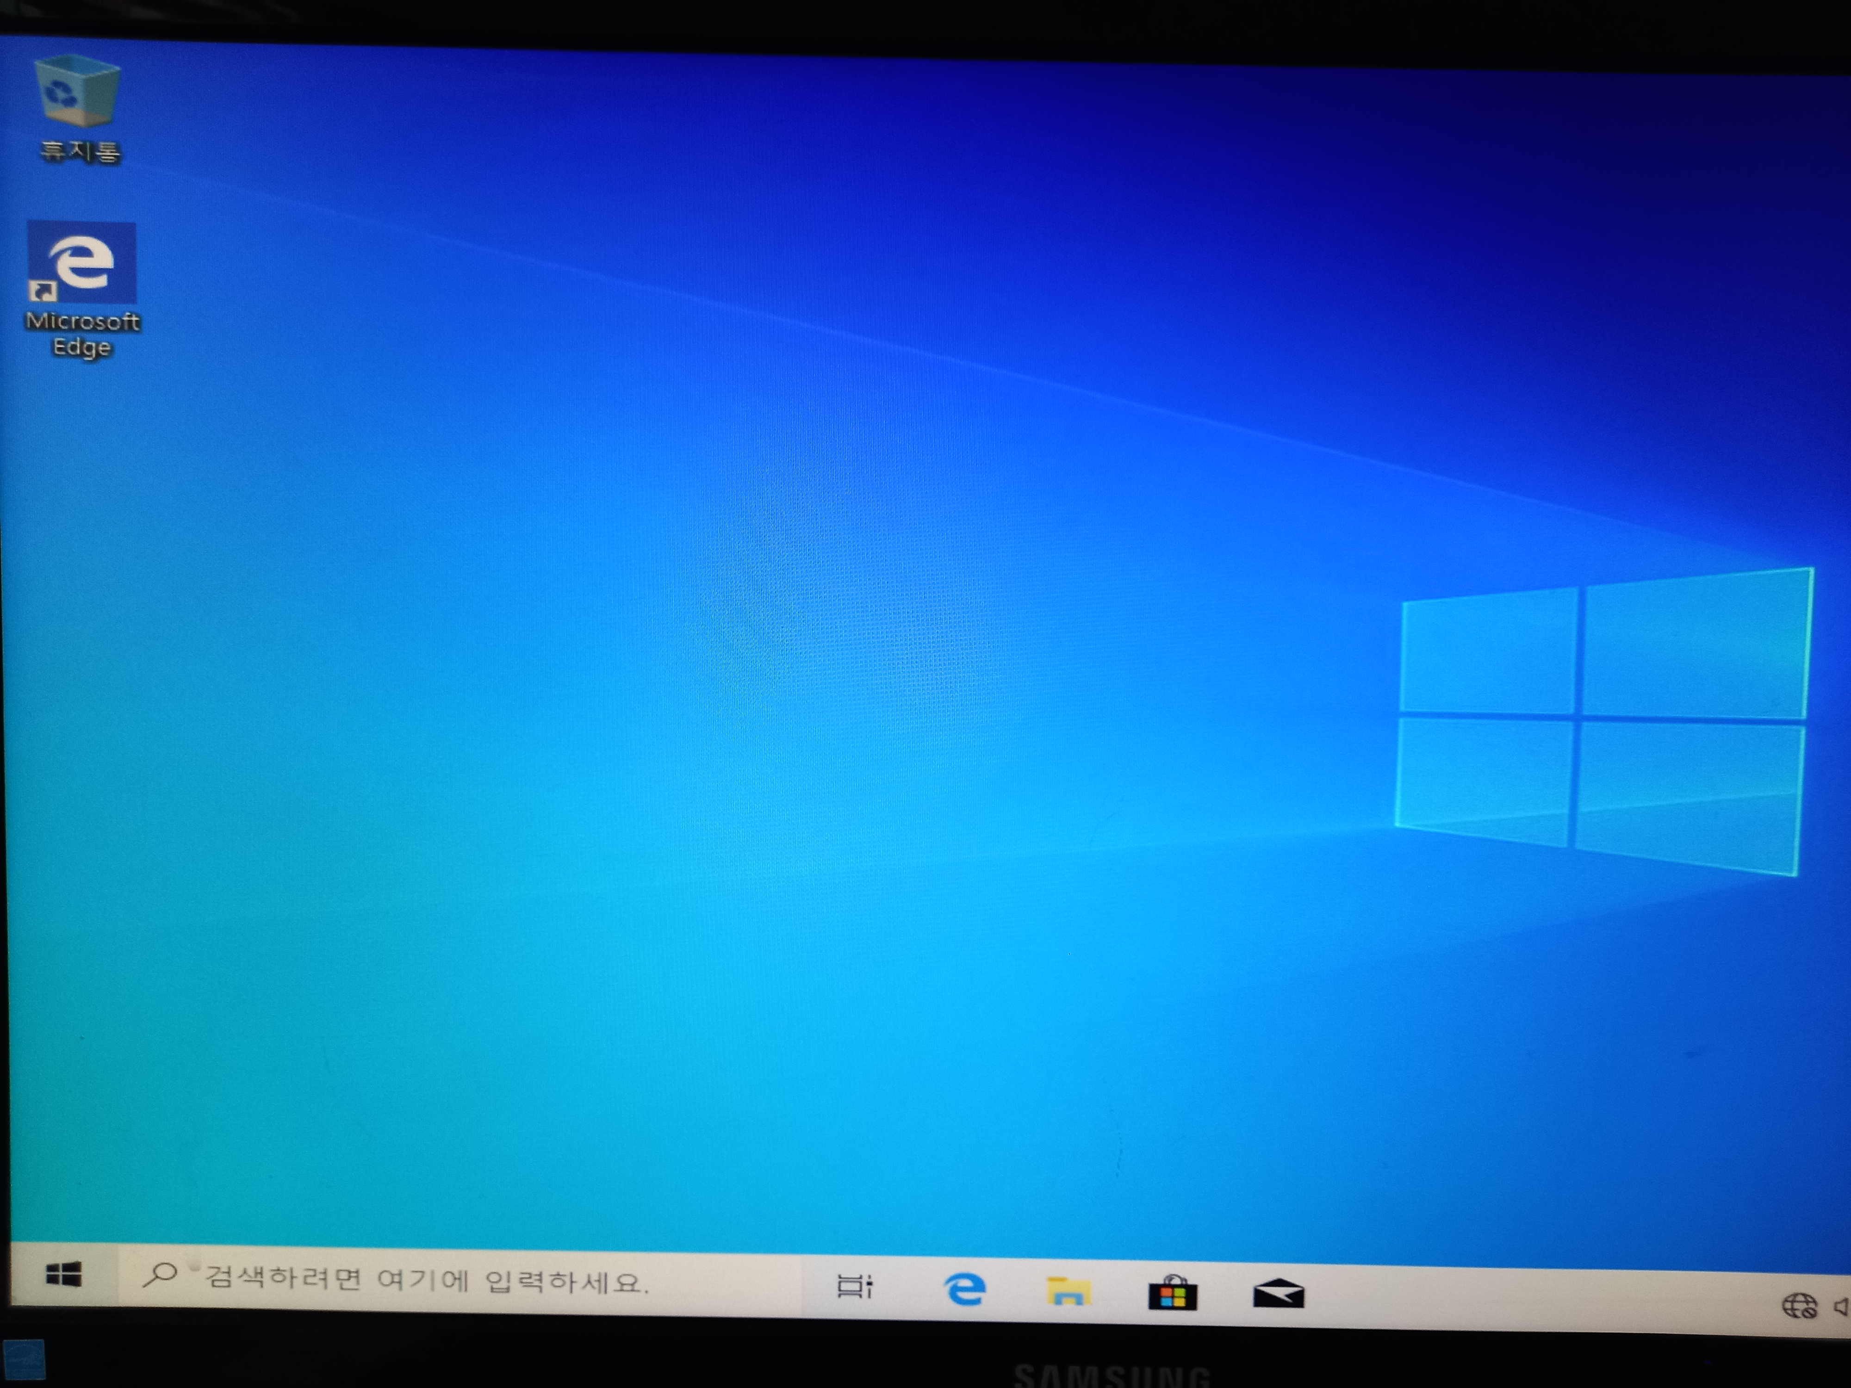Open the Mail app on taskbar
The width and height of the screenshot is (1851, 1388).
(1278, 1295)
